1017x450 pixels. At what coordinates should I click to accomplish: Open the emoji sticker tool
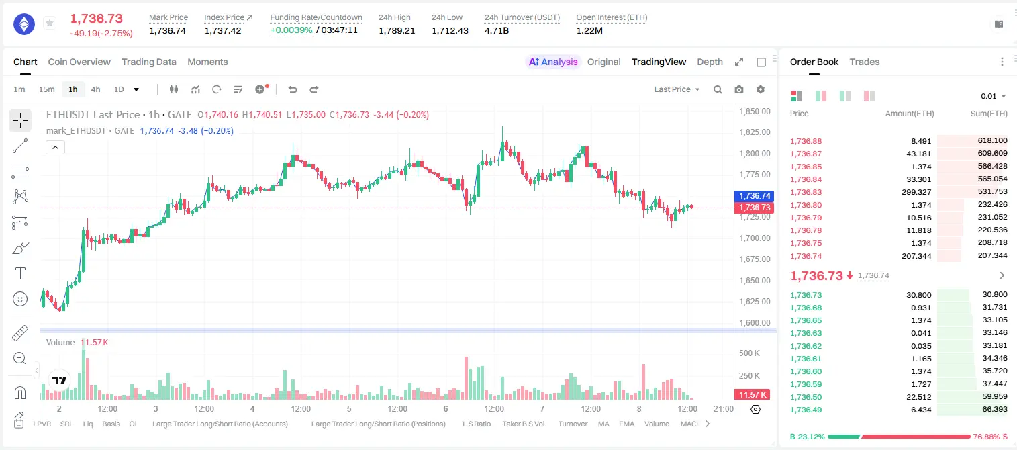(x=20, y=299)
